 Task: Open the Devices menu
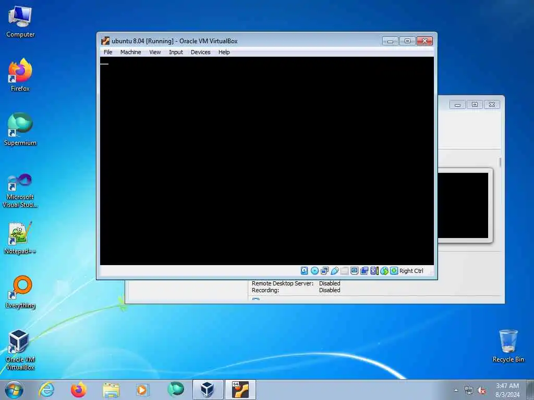[200, 52]
